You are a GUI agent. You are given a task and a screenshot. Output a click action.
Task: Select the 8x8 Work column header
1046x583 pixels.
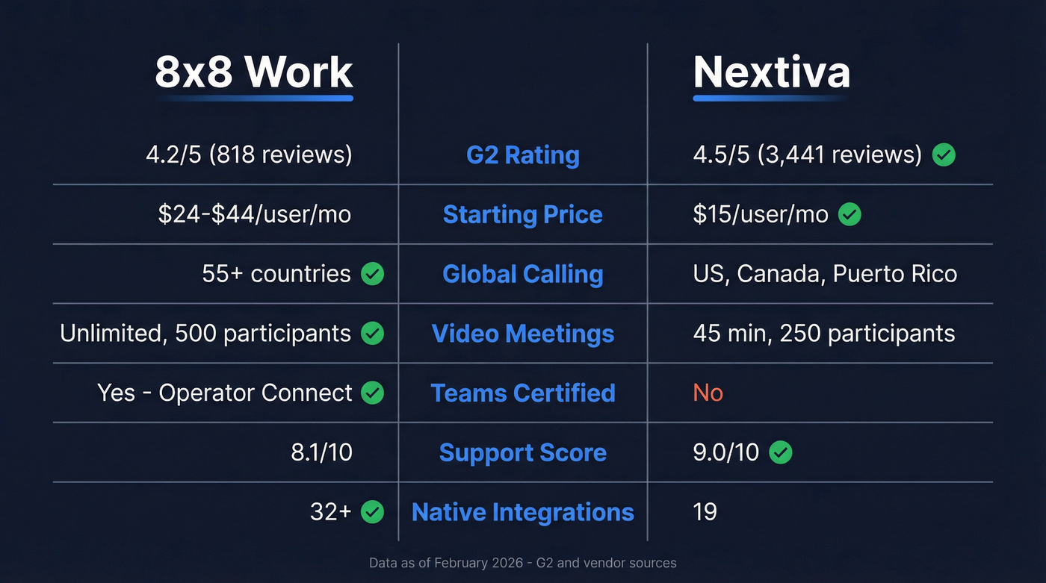point(253,72)
